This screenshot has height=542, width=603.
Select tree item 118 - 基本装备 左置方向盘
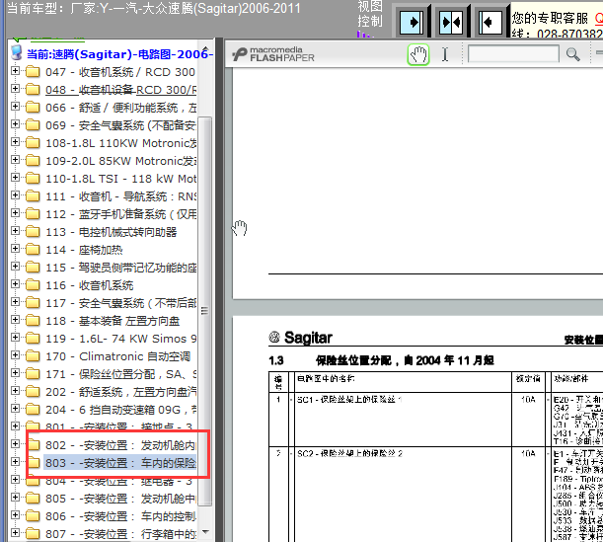113,321
